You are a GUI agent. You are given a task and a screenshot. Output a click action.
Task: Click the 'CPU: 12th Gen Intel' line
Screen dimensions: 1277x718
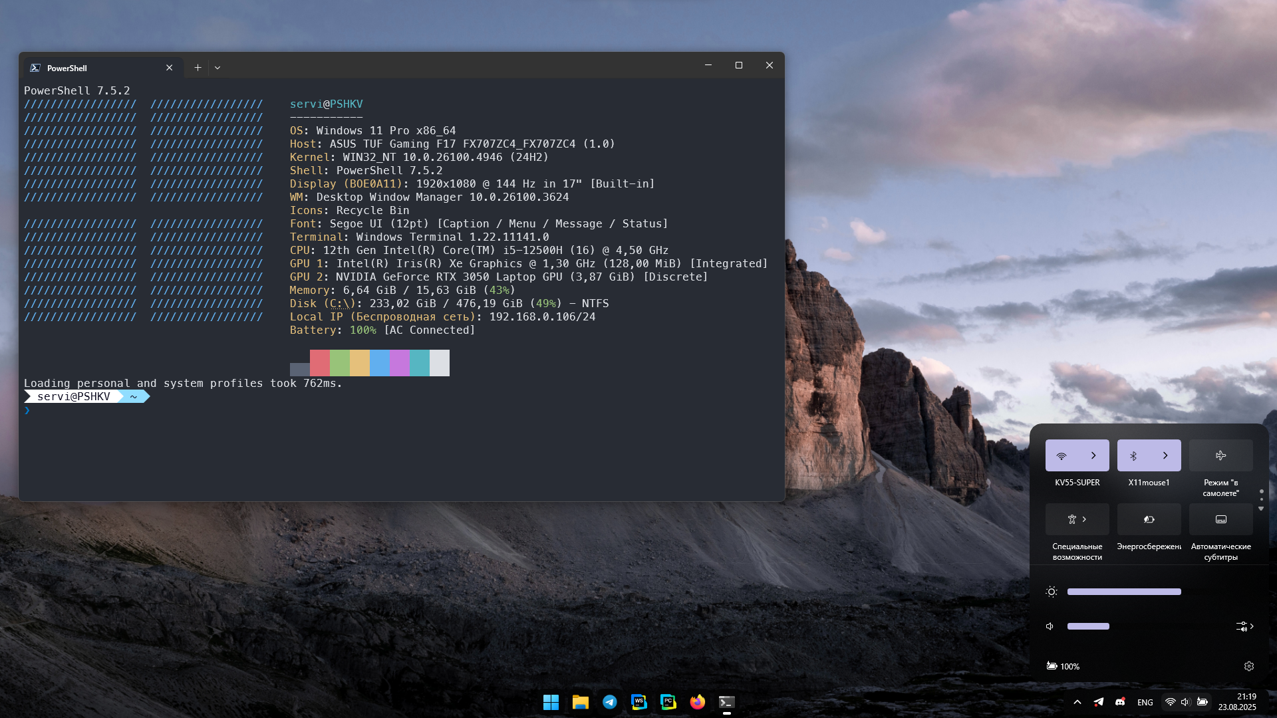pyautogui.click(x=479, y=251)
